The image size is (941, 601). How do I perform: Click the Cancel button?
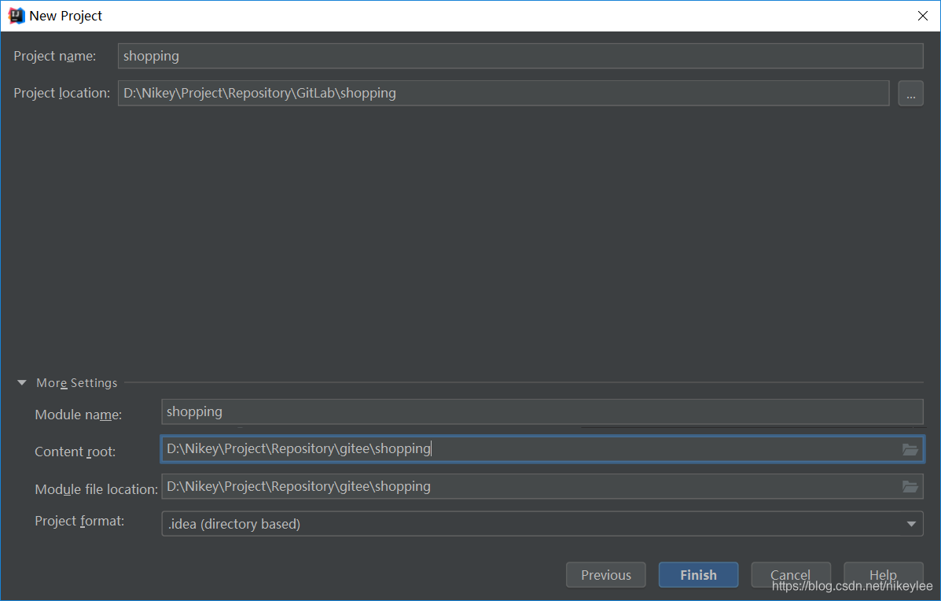pos(791,574)
